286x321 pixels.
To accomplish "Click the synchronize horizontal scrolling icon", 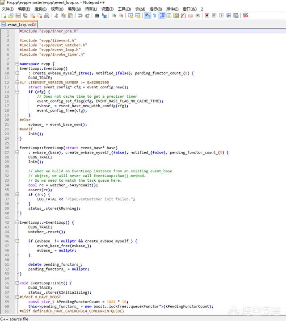I will tap(138, 16).
